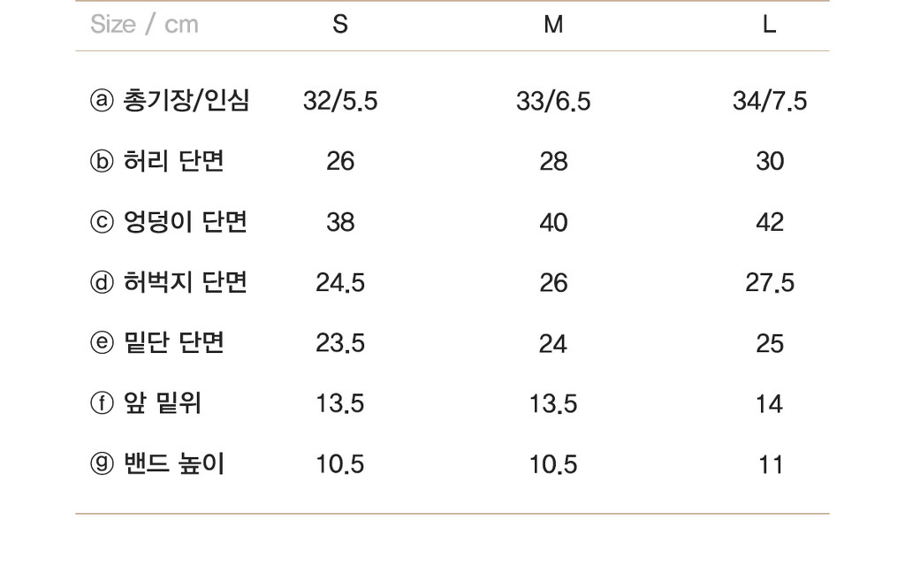
Task: Click the 엉덩이 단면 row label
Action: point(186,222)
